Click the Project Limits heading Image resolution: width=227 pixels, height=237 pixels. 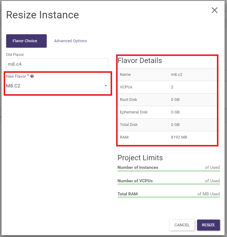tap(140, 158)
